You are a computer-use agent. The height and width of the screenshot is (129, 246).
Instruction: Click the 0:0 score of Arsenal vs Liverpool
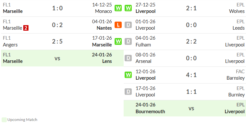pos(191,58)
